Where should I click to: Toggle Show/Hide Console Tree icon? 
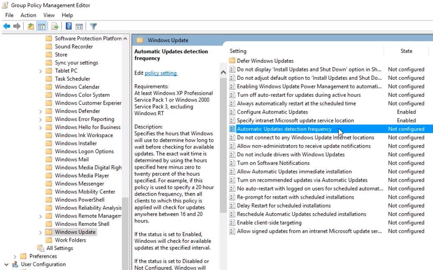pos(41,27)
